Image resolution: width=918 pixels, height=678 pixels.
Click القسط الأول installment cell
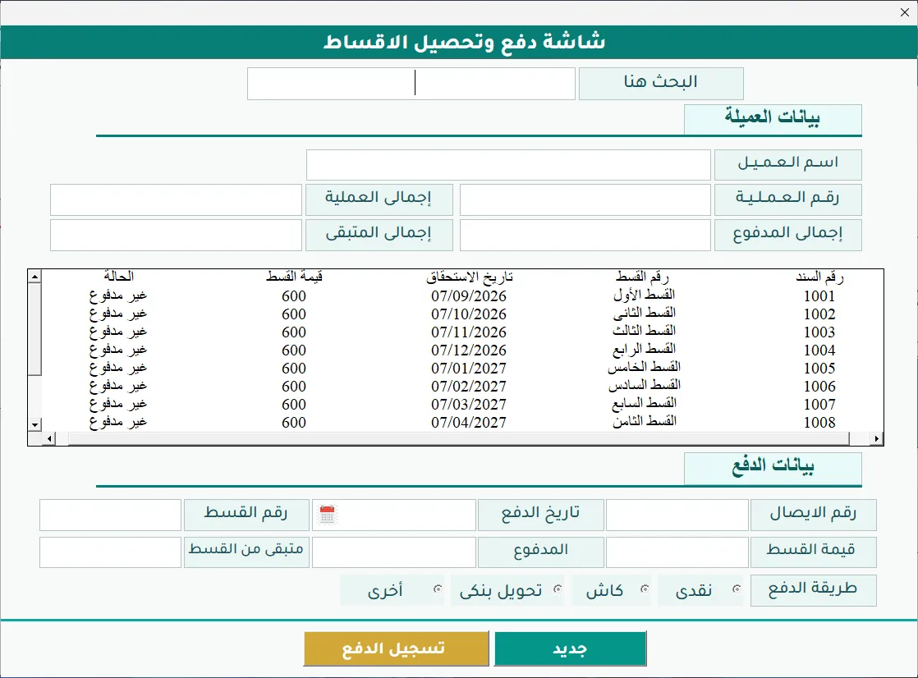[x=644, y=295]
